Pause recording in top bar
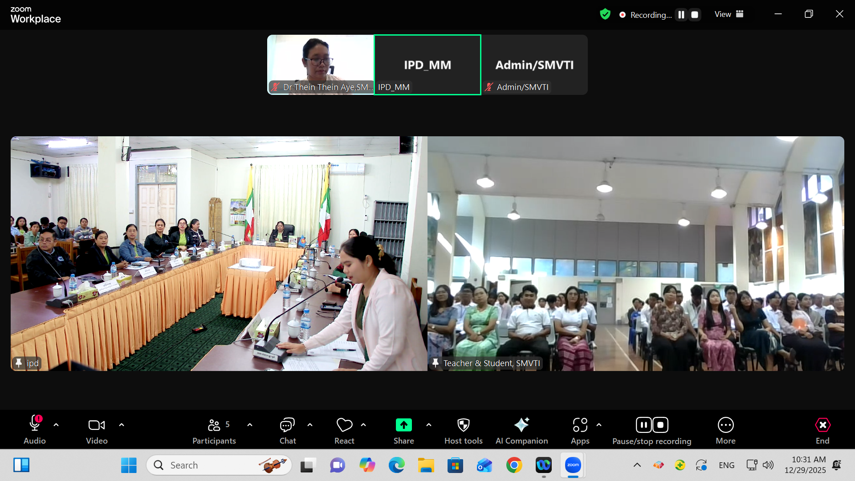This screenshot has width=855, height=481. pyautogui.click(x=681, y=15)
